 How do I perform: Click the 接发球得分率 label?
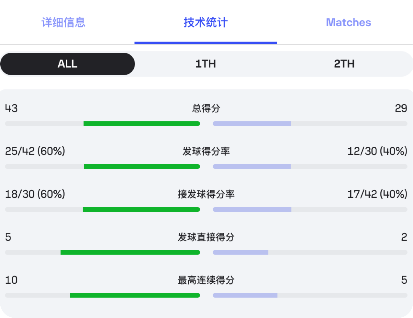(206, 194)
